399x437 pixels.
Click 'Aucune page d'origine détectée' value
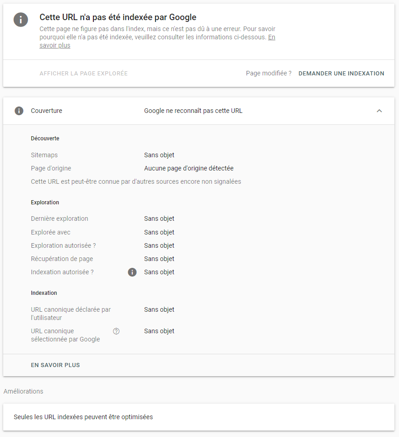coord(189,168)
